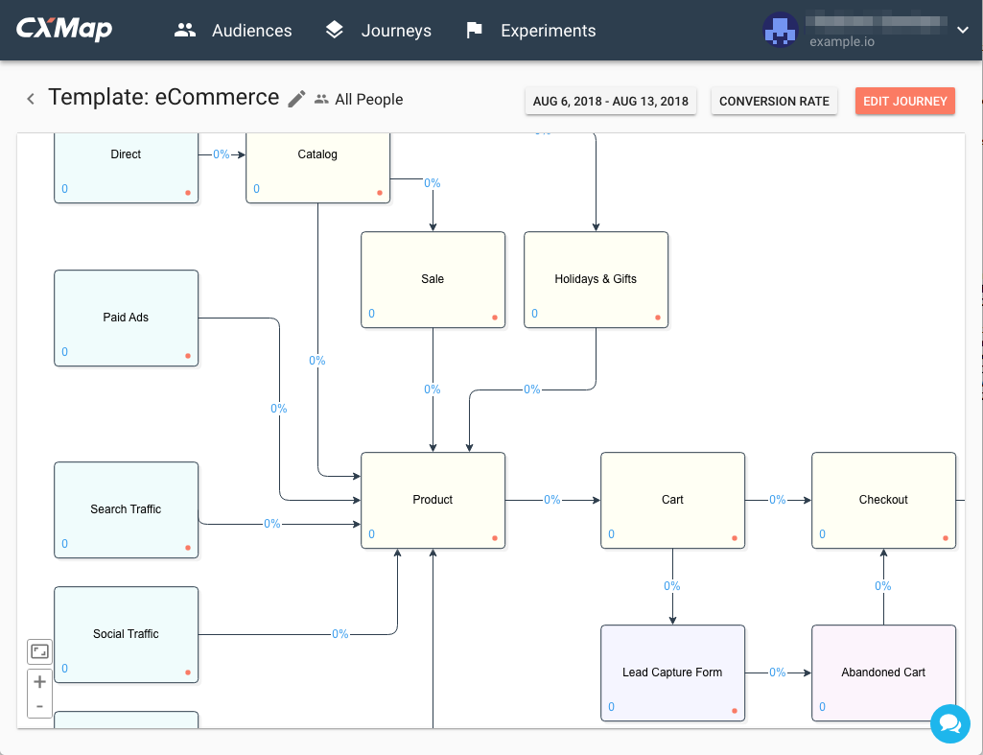Select the Product node
This screenshot has width=983, height=755.
[433, 501]
